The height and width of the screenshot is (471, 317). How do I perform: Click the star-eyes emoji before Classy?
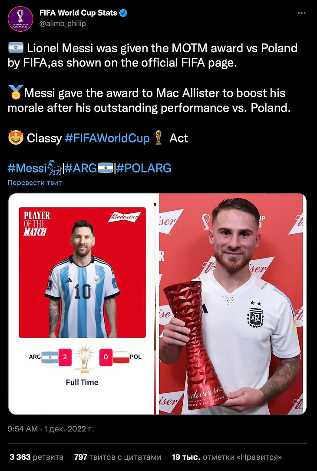[x=16, y=138]
